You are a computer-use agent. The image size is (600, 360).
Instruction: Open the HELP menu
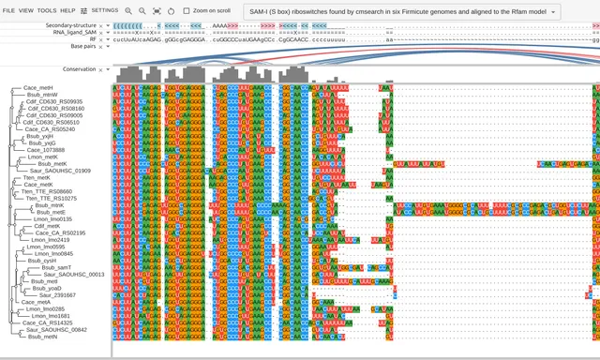tap(67, 10)
